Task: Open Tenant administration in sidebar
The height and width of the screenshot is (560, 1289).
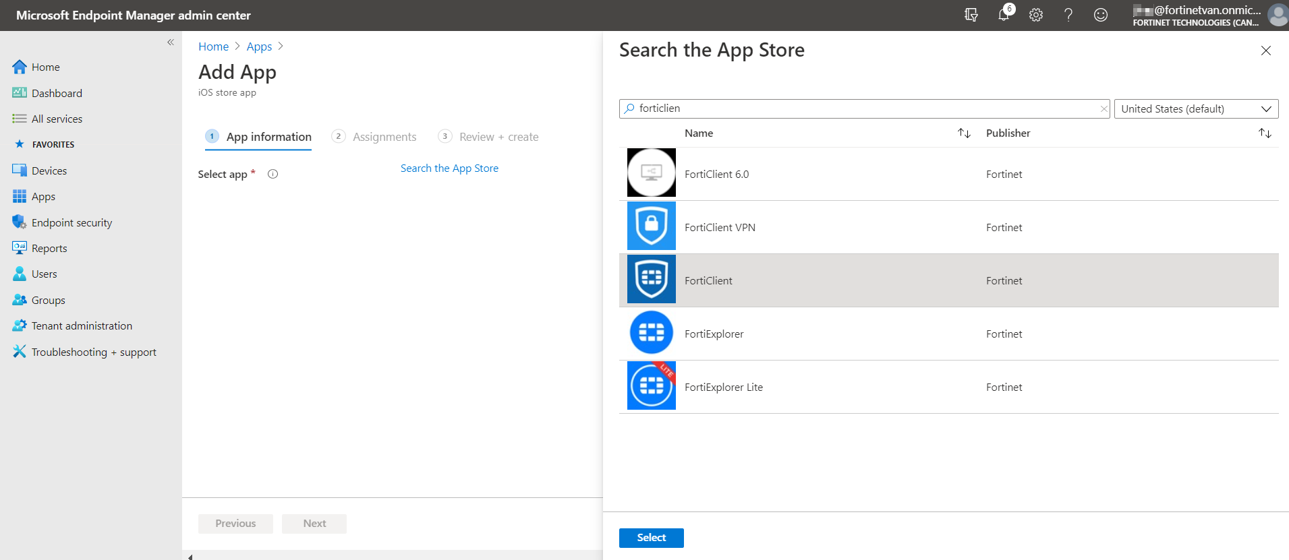Action: [x=82, y=326]
